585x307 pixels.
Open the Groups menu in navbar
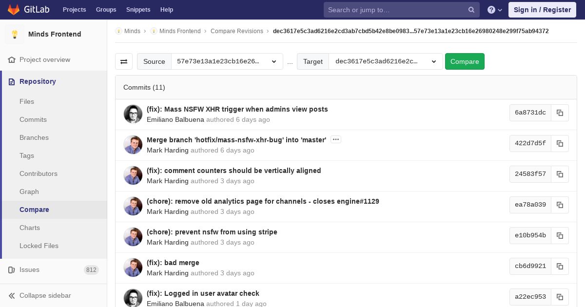click(x=106, y=10)
